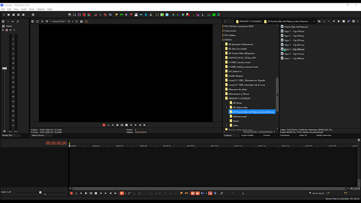This screenshot has width=361, height=203.
Task: Switch to the Media Generator tab
Action: click(x=324, y=135)
